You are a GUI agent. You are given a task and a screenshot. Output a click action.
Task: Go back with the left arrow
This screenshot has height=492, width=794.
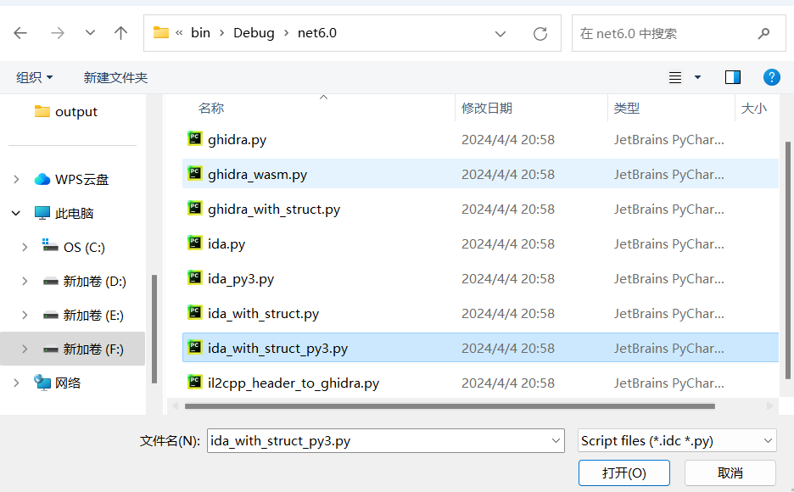[x=20, y=33]
